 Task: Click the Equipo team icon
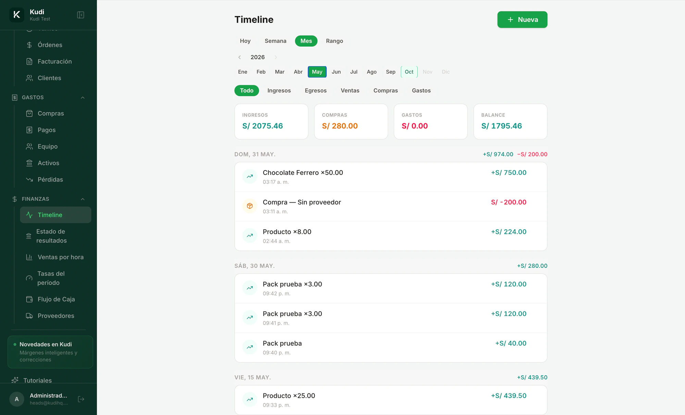(x=29, y=147)
